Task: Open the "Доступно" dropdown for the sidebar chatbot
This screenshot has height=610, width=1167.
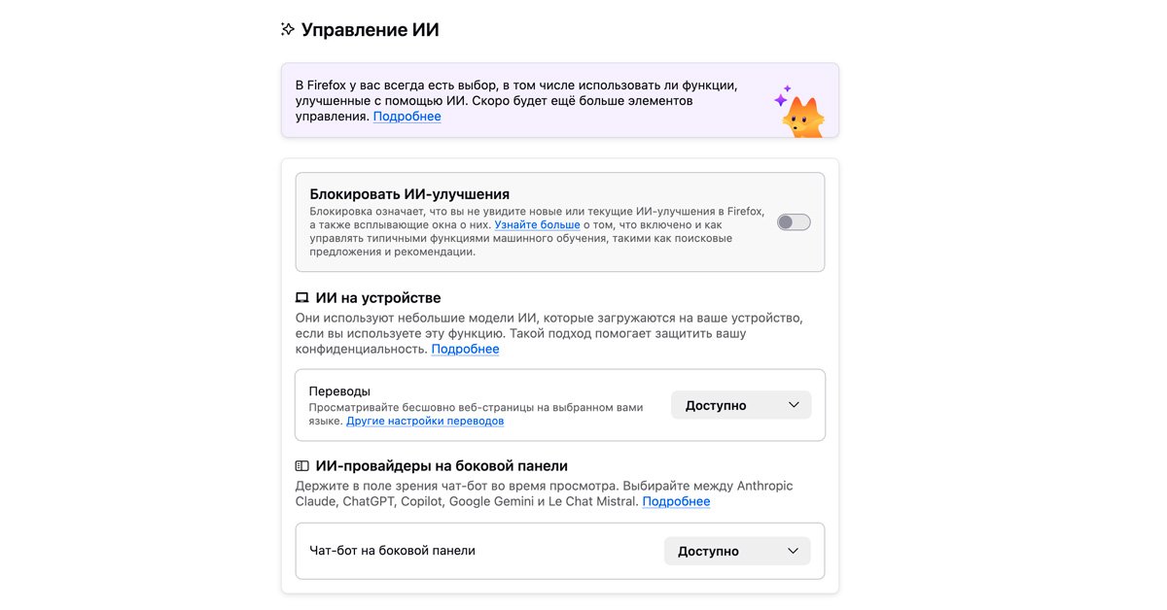Action: coord(737,551)
